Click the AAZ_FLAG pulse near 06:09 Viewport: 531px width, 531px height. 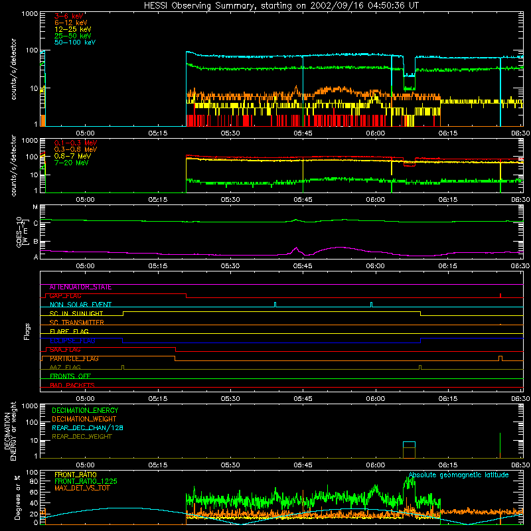click(420, 367)
